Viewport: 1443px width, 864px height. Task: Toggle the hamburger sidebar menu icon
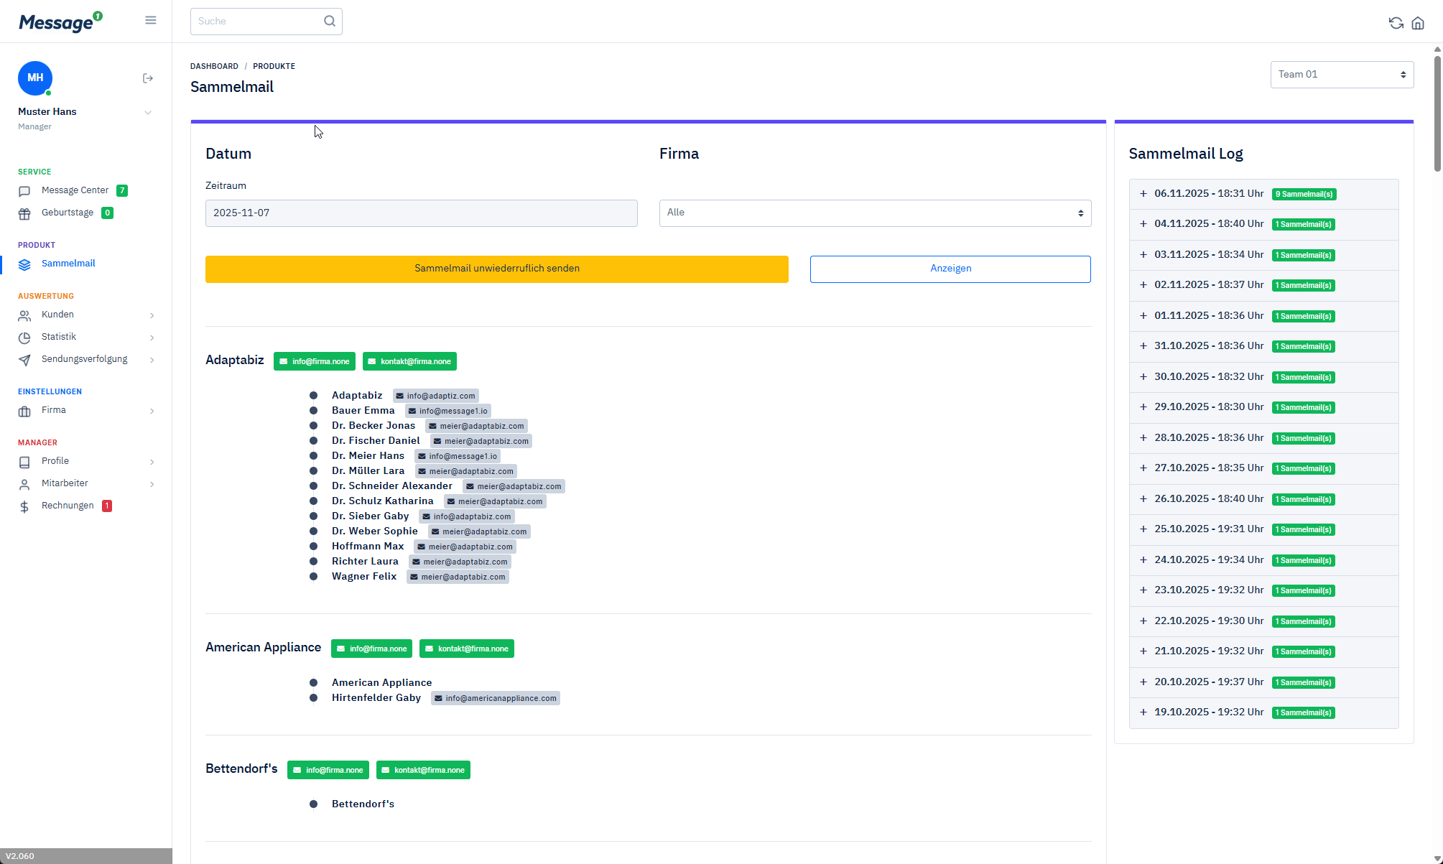tap(151, 20)
